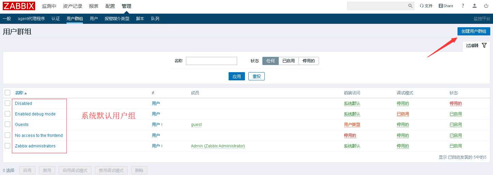Image resolution: width=493 pixels, height=175 pixels.
Task: Click 停用的 frontend access in No access row
Action: pyautogui.click(x=350, y=136)
